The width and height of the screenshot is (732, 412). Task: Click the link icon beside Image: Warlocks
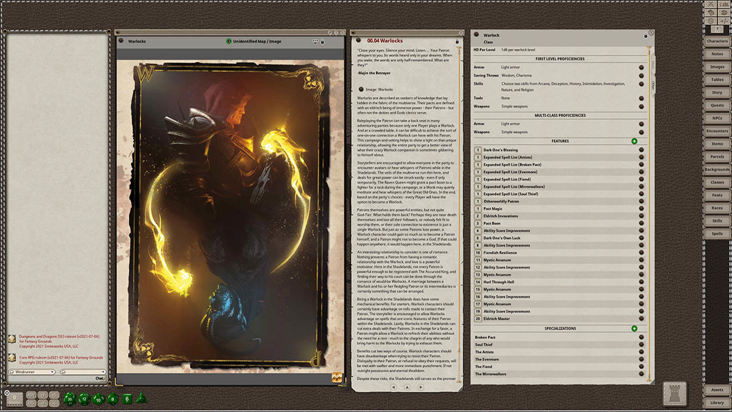(x=361, y=89)
